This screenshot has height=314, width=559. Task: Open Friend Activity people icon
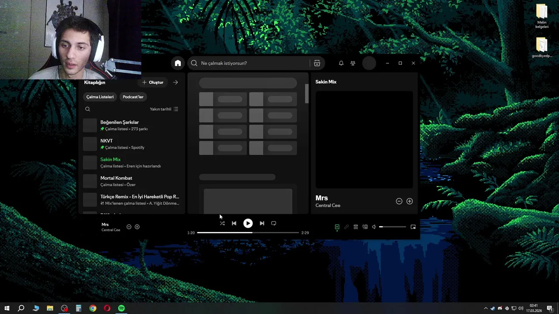point(353,63)
